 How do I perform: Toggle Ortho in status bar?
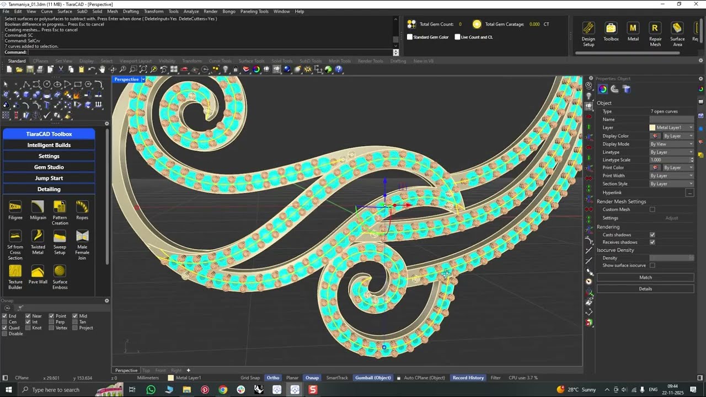point(273,378)
